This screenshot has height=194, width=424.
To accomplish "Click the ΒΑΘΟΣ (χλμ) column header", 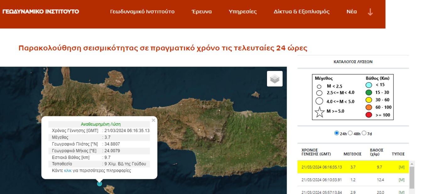I will pyautogui.click(x=377, y=152).
